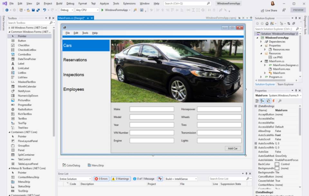
Task: Select the MenuStrip component in the tray
Action: click(x=96, y=165)
